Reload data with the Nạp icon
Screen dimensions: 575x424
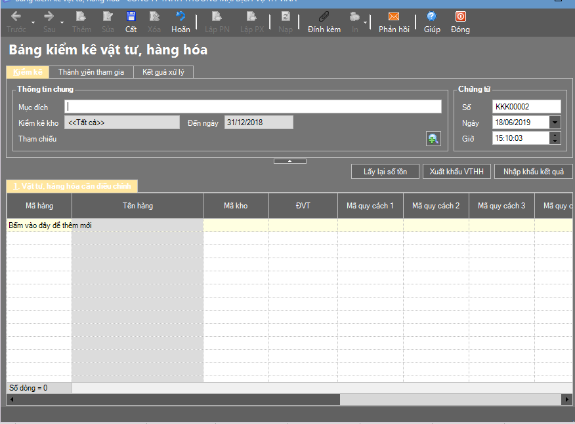click(x=286, y=17)
